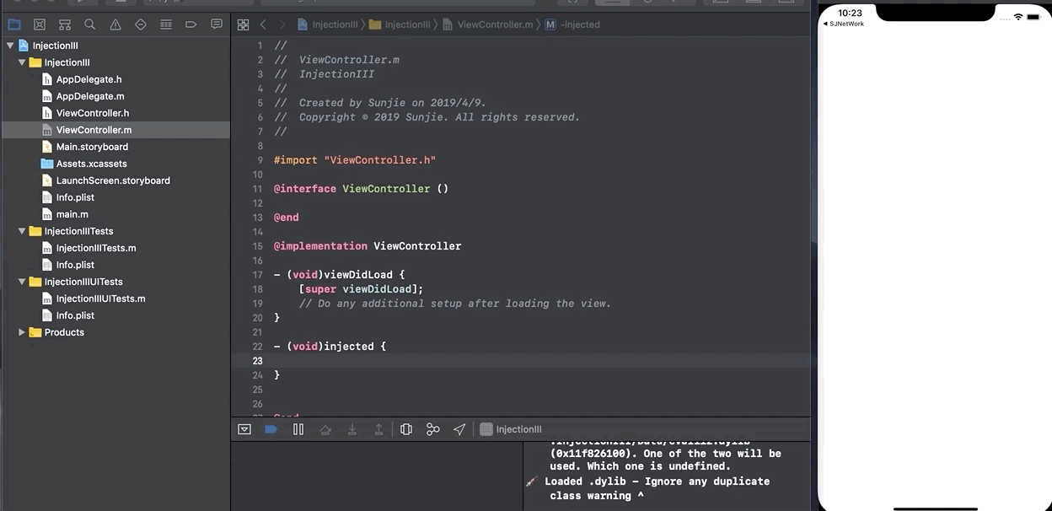The image size is (1052, 511).
Task: Click the Step Over button
Action: 325,429
